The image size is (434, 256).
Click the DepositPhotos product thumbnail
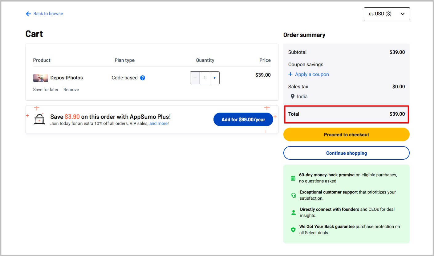(x=40, y=78)
